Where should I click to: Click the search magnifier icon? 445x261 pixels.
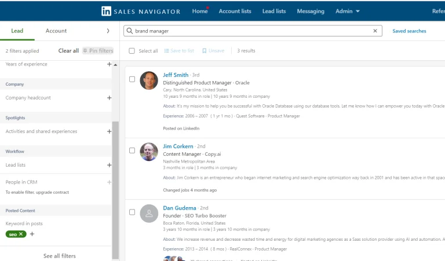(130, 31)
